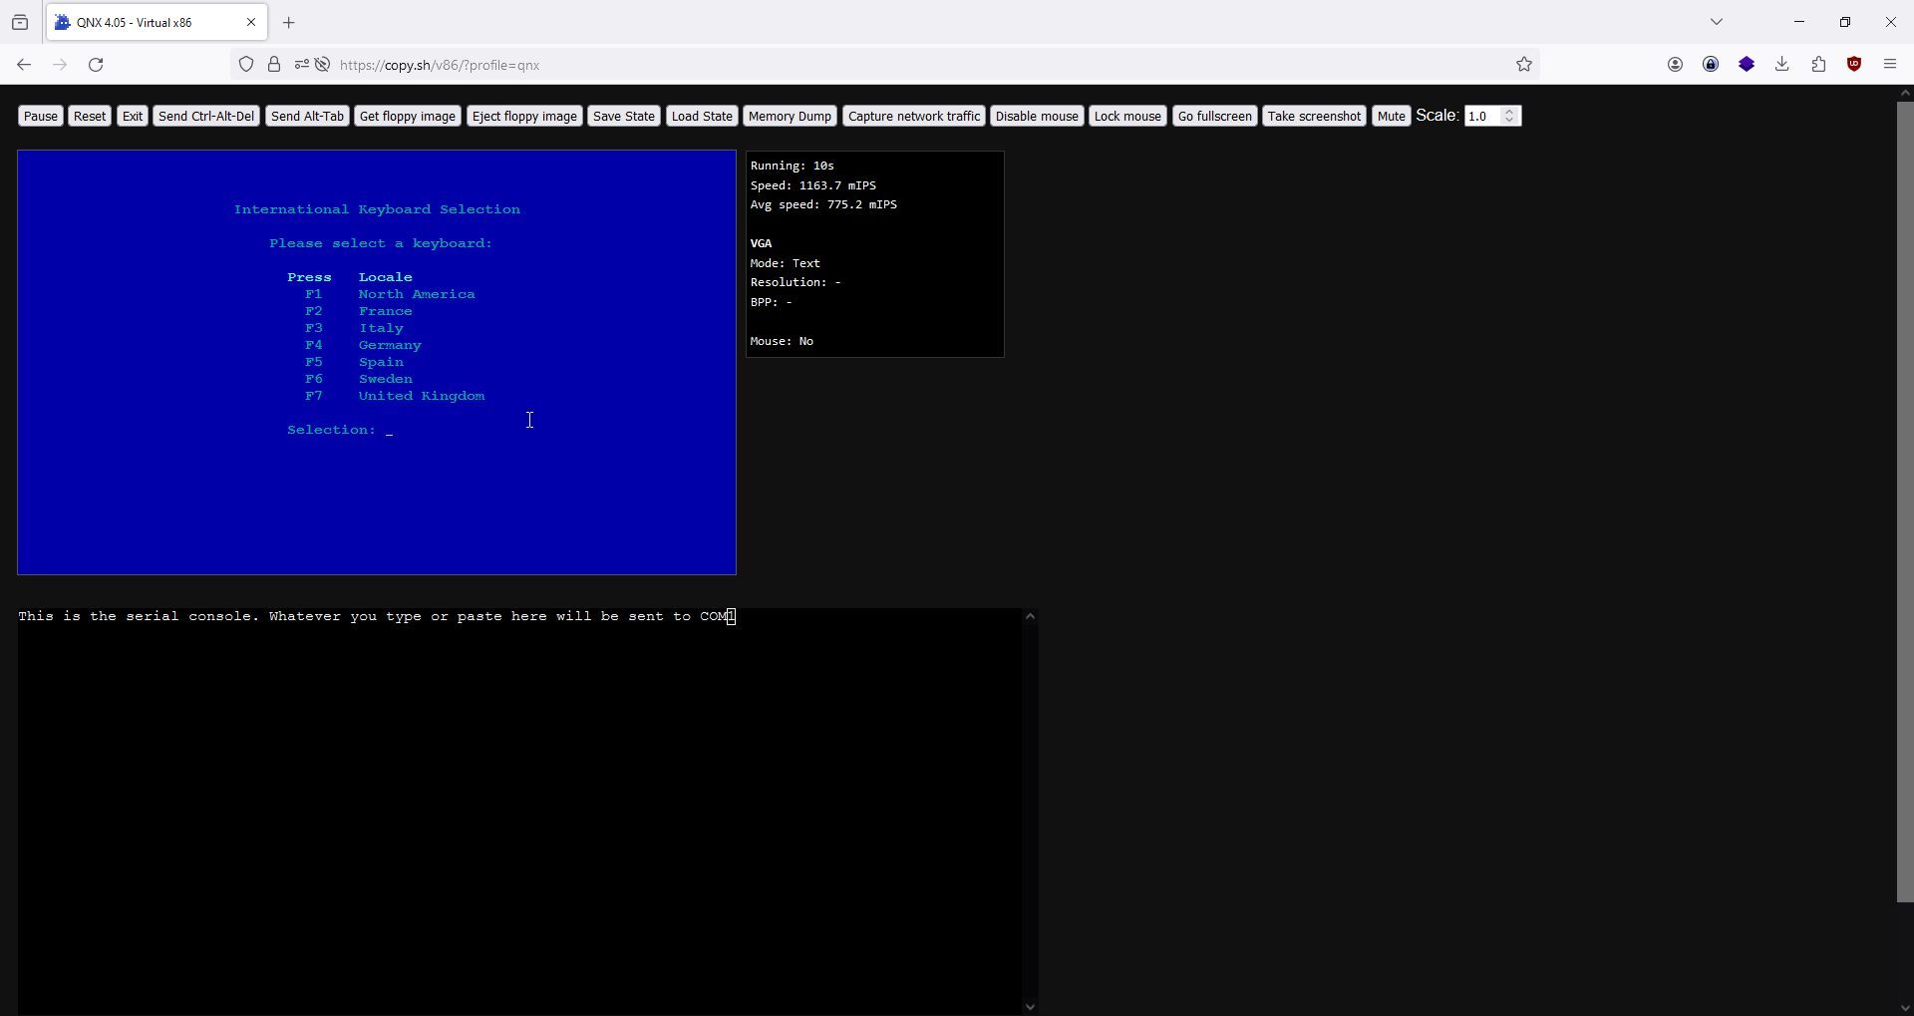
Task: Click Get floppy image
Action: (408, 117)
